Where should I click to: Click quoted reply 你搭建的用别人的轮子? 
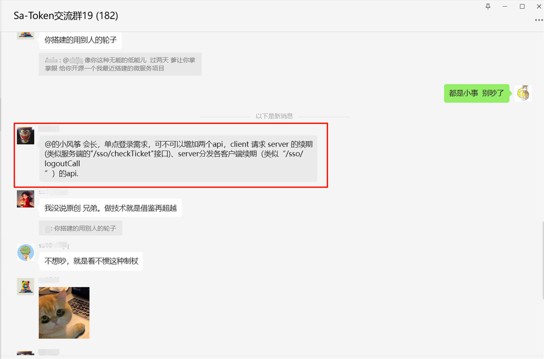tap(80, 228)
